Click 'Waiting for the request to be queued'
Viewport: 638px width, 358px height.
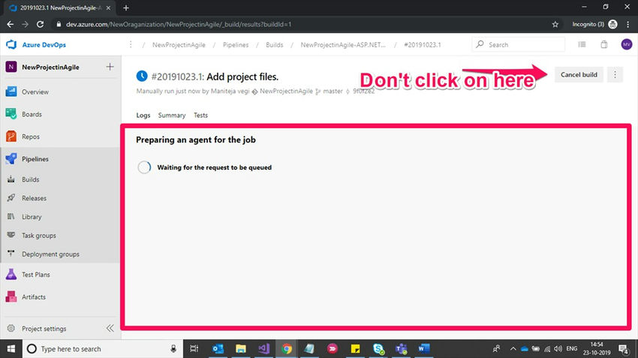214,167
